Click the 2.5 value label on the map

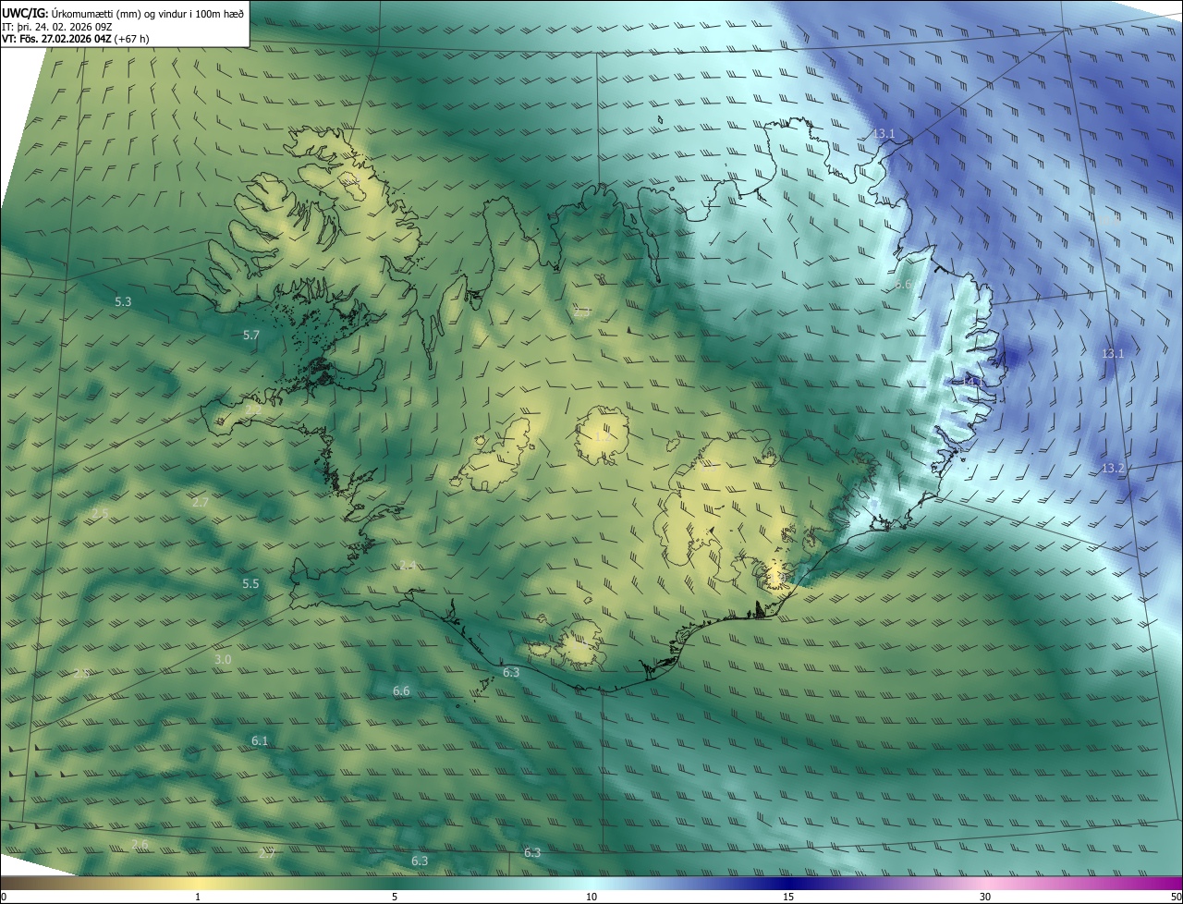100,513
